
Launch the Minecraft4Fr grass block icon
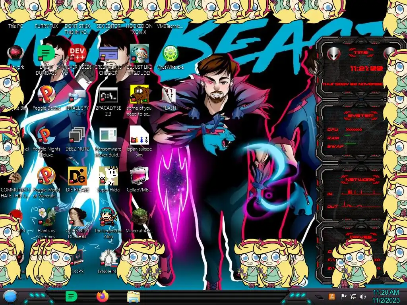(139, 217)
